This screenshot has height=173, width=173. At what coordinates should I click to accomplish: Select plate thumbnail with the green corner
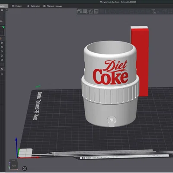2,31
